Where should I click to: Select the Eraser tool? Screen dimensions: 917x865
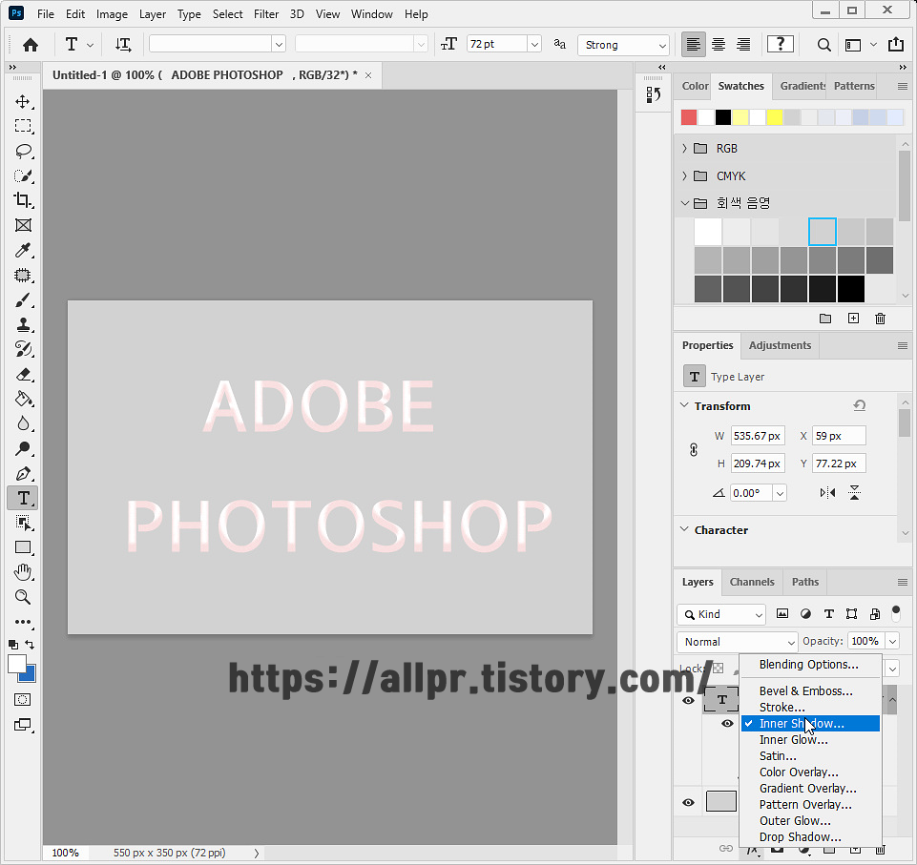(23, 374)
